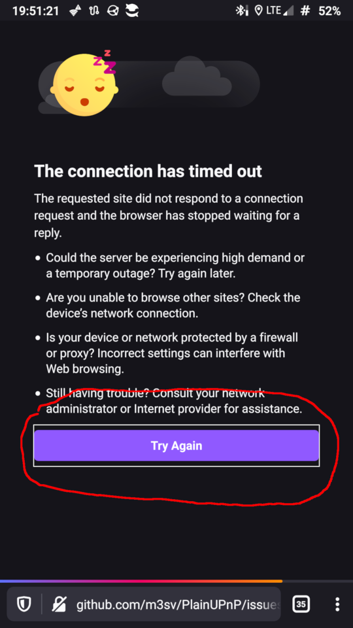353x628 pixels.
Task: Tap the sleeping emoji illustration
Action: (x=84, y=83)
